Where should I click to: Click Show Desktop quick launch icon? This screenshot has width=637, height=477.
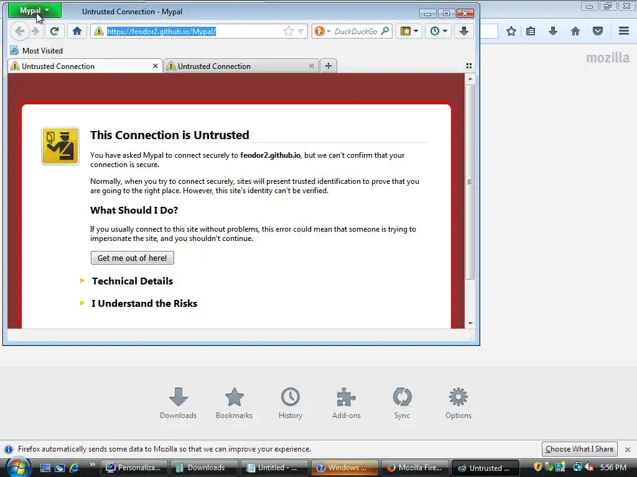tap(45, 468)
